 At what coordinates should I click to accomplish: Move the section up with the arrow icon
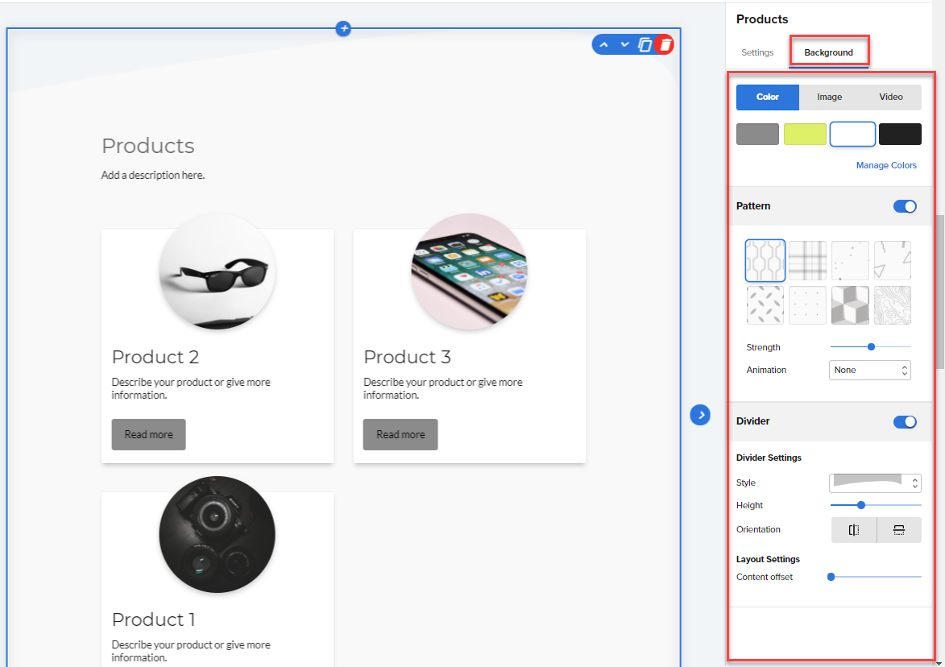(604, 44)
